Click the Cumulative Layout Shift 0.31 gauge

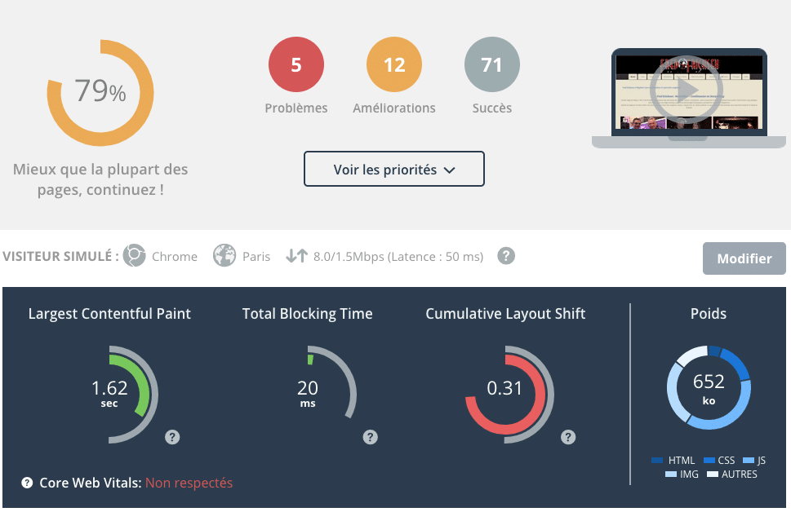pos(504,393)
